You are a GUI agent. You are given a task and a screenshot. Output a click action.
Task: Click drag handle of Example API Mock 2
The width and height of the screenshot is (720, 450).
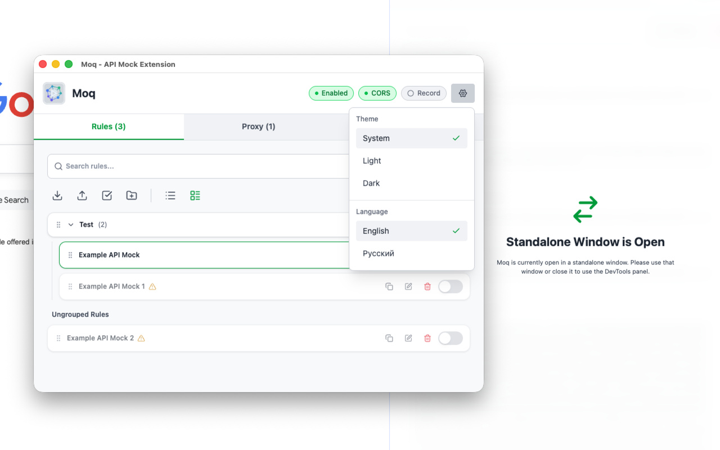58,338
